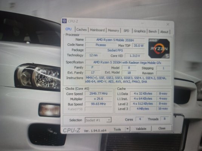The width and height of the screenshot is (202, 151).
Task: Click the L1 Inst. value 4 x 64 KBytes
Action: click(x=143, y=99)
